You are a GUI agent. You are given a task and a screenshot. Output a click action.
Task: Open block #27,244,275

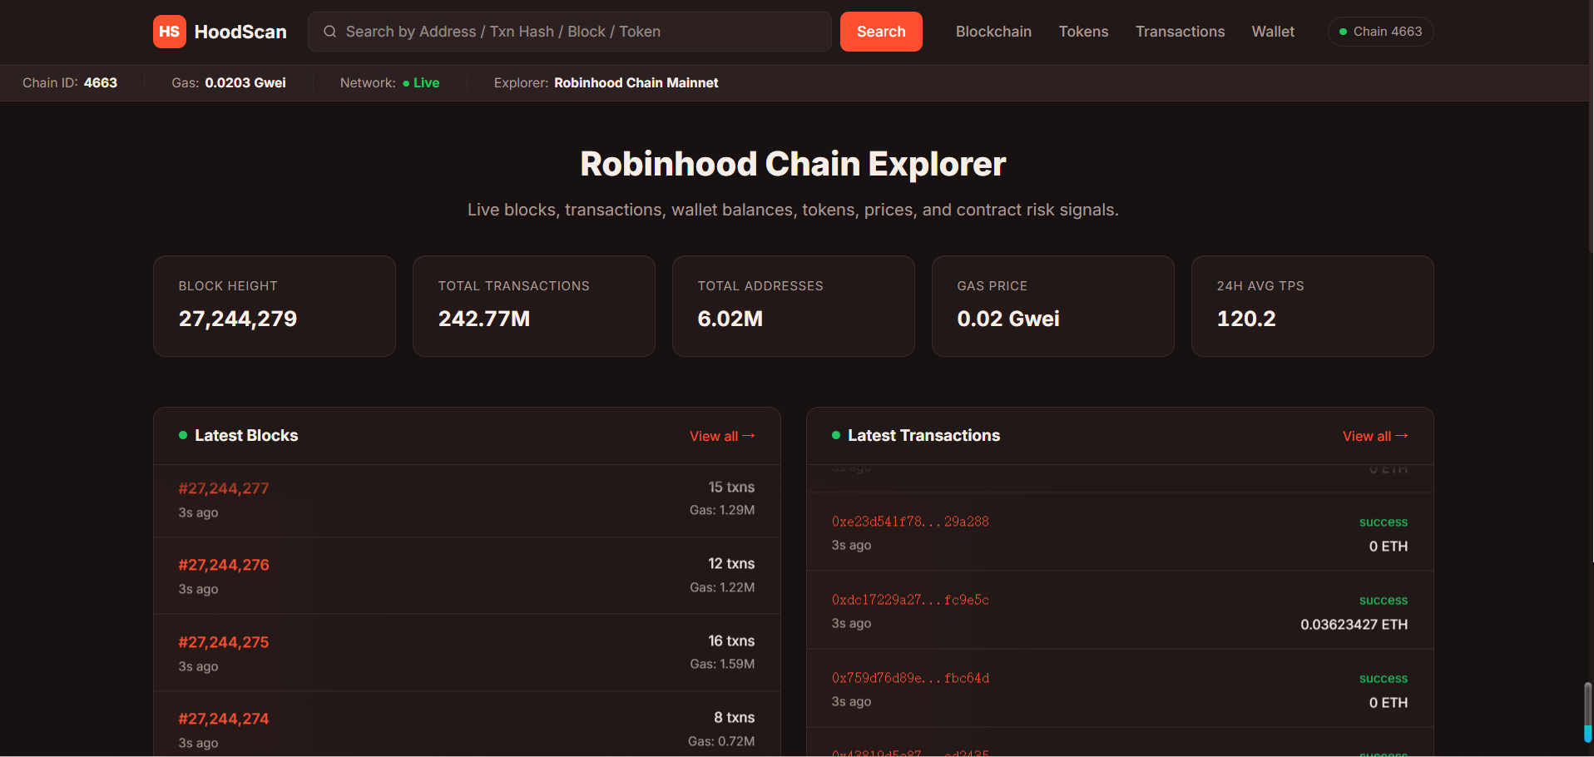(224, 642)
